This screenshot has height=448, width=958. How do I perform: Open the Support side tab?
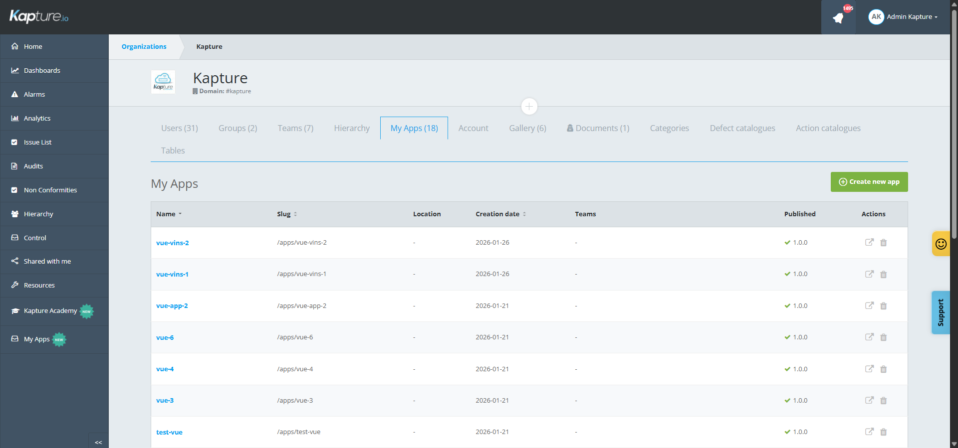(941, 312)
